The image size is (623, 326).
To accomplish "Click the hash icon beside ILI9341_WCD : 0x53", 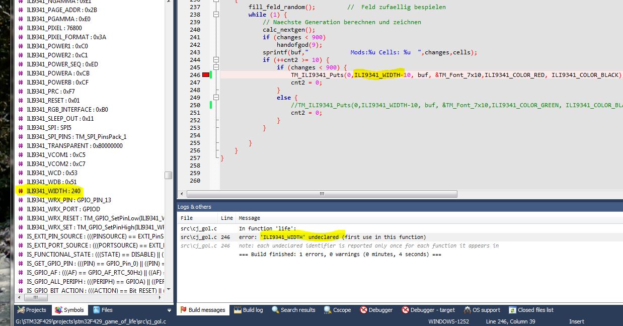I will [21, 173].
